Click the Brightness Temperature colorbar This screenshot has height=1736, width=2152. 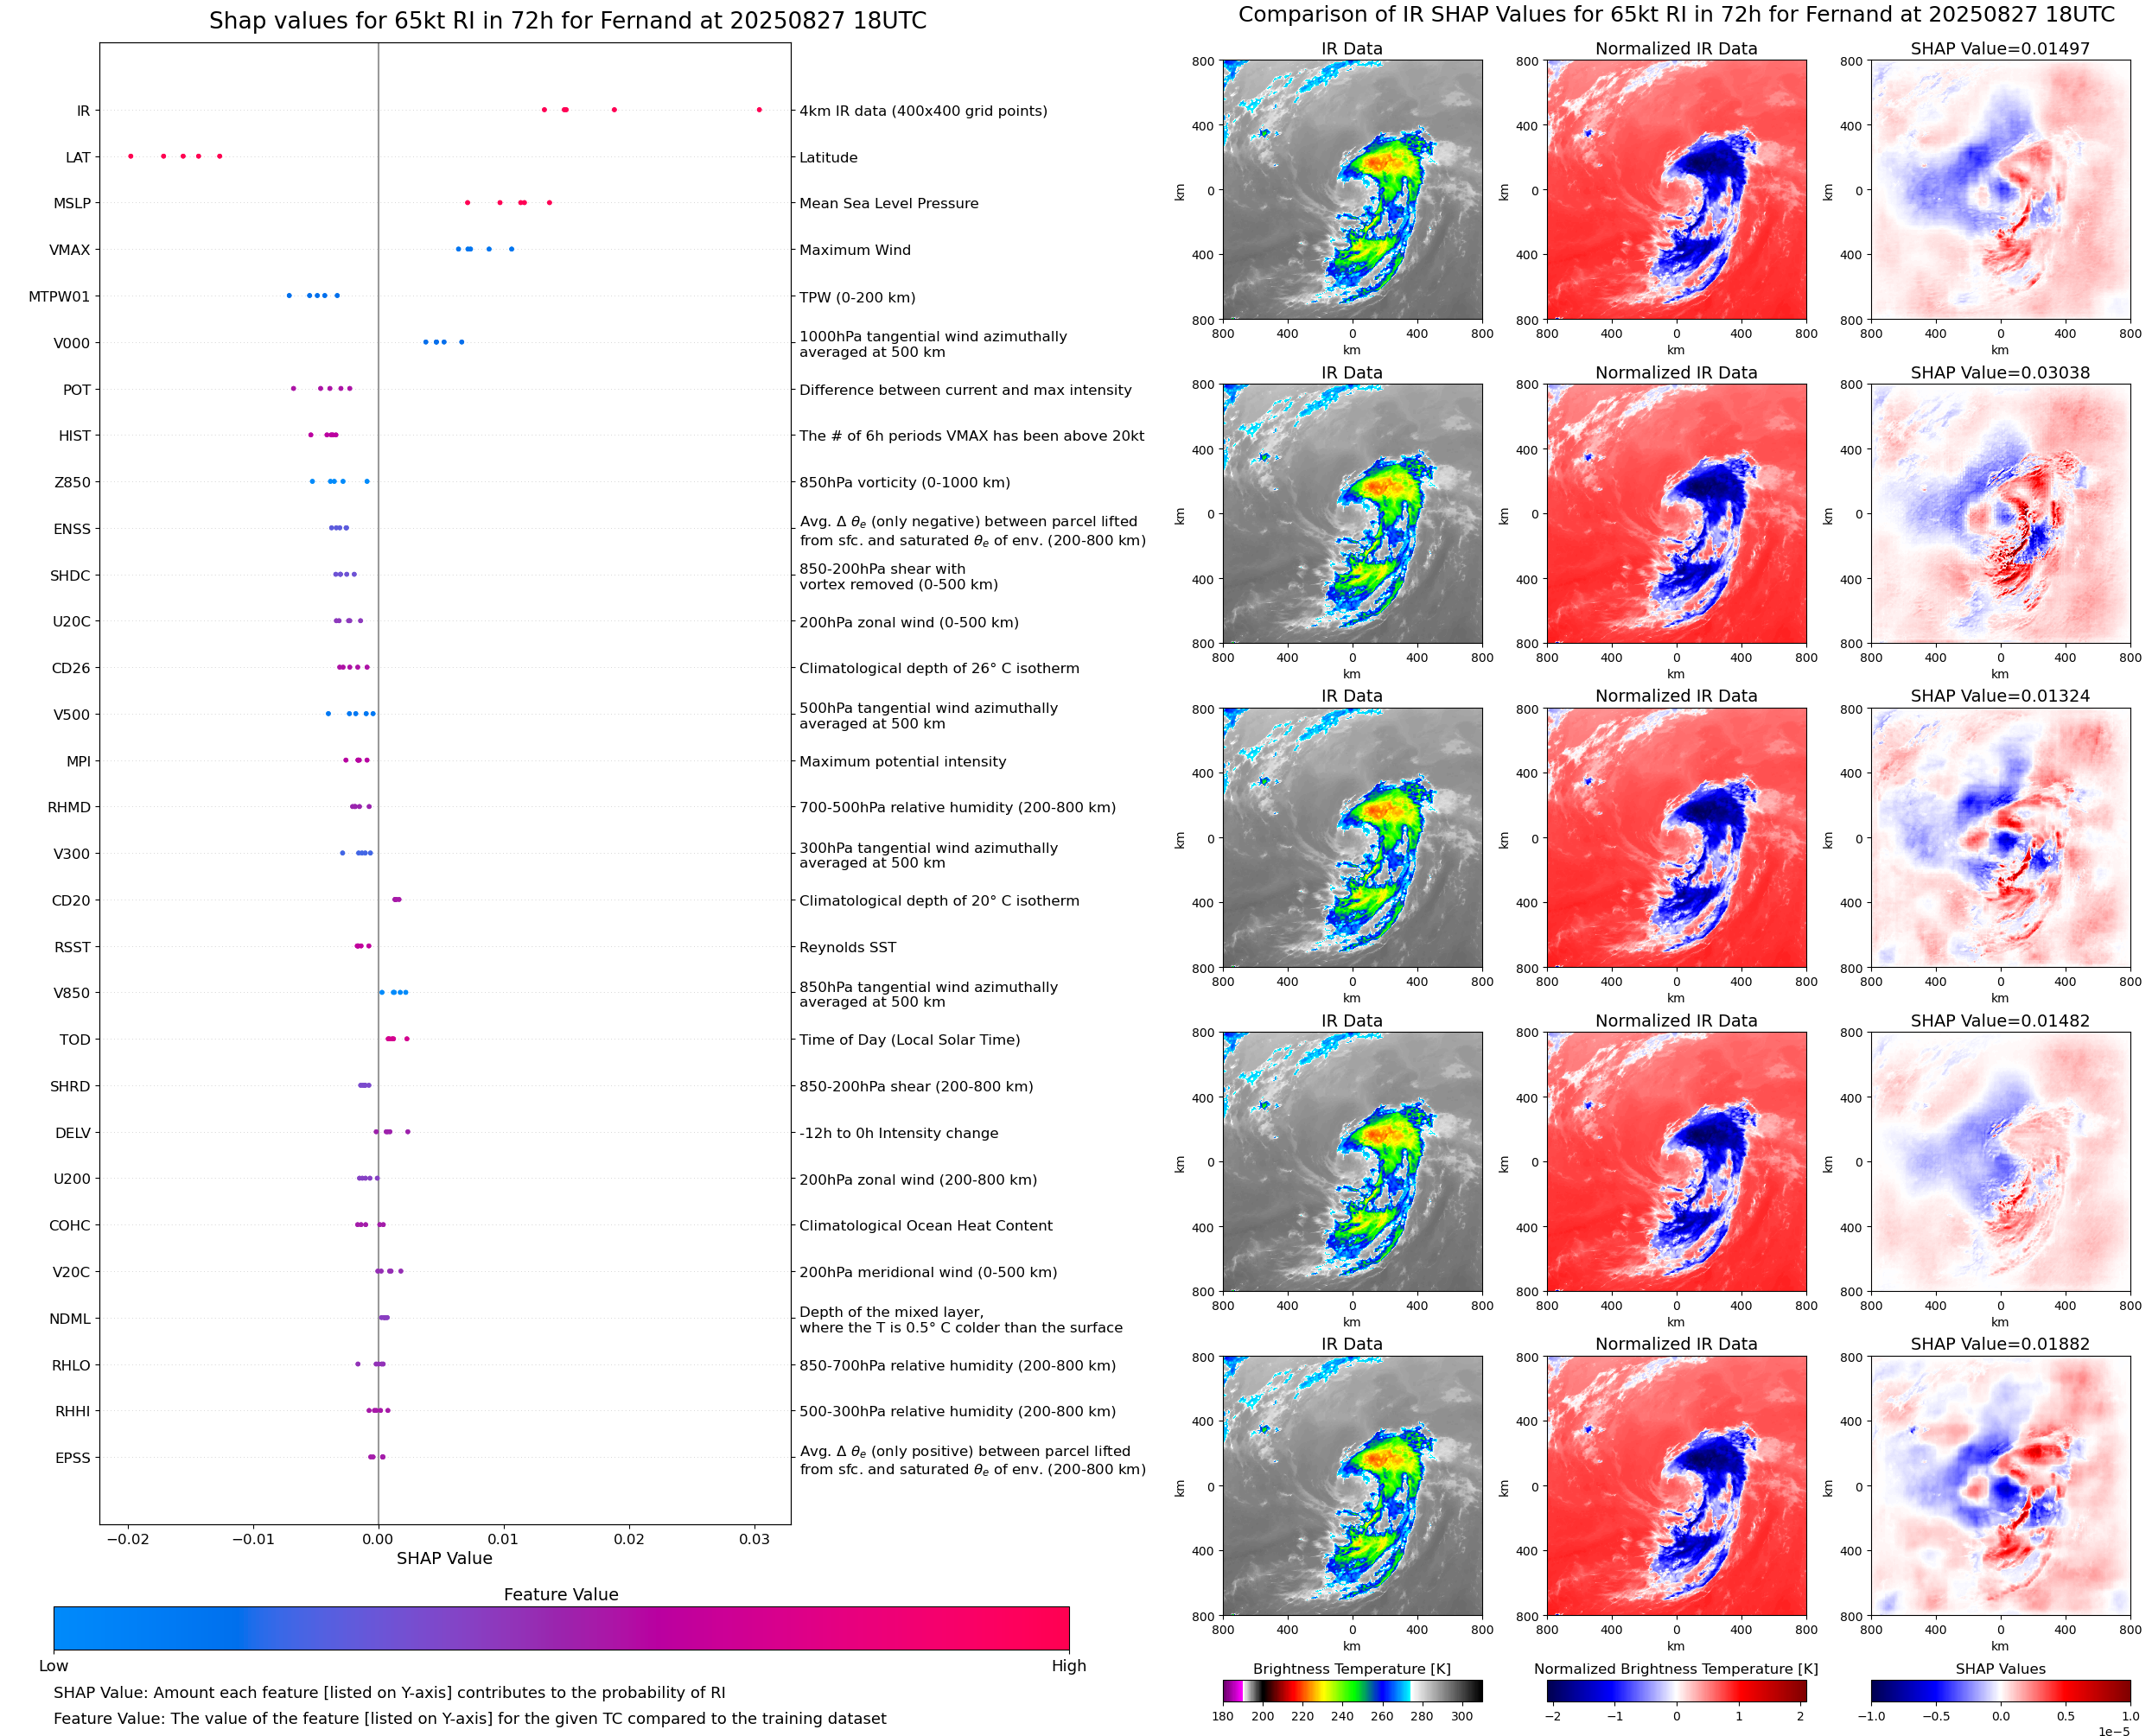[1352, 1690]
